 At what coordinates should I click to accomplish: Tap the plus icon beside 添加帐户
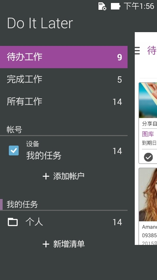46,176
